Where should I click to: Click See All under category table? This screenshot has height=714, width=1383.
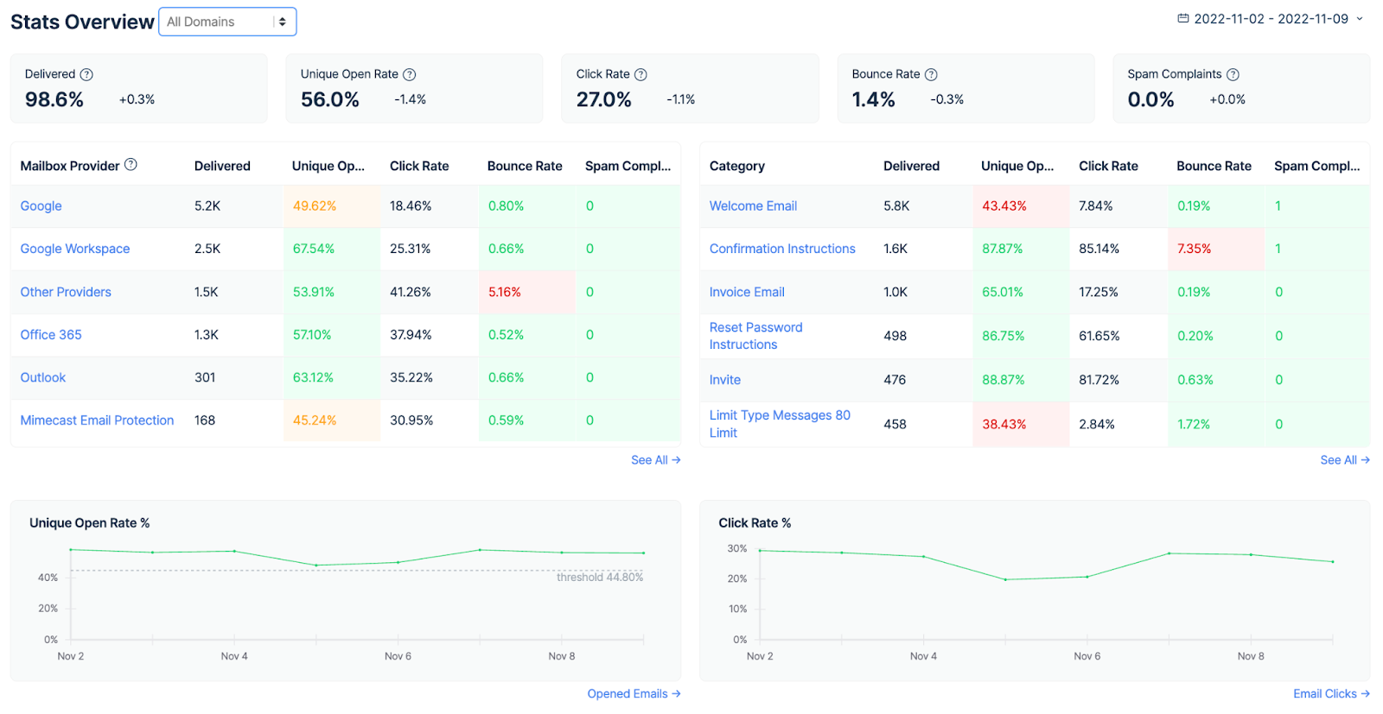point(1344,460)
